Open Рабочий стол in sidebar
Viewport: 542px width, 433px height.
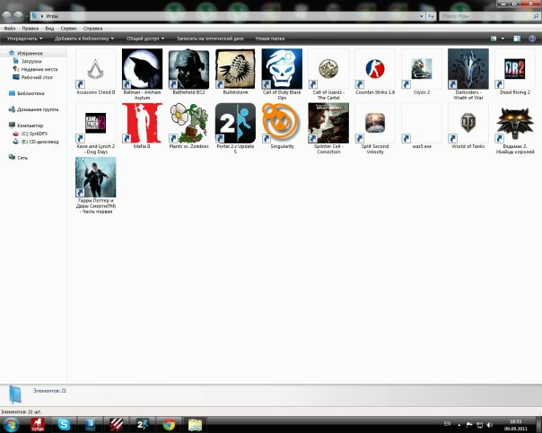pos(37,77)
